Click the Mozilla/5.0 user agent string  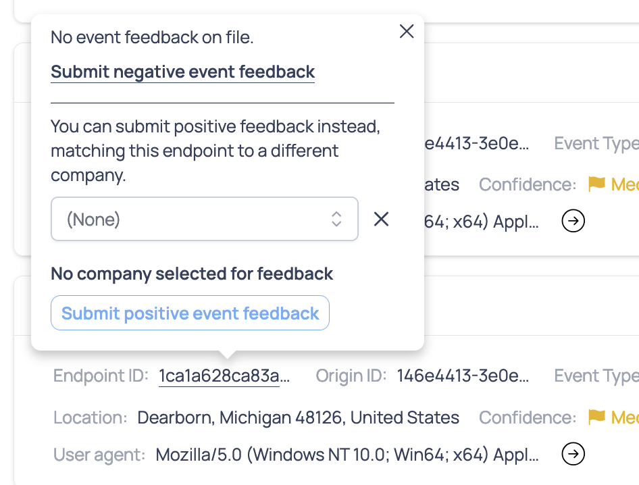click(347, 455)
